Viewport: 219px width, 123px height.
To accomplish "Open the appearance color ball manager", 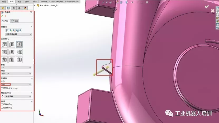I will pyautogui.click(x=25, y=8).
